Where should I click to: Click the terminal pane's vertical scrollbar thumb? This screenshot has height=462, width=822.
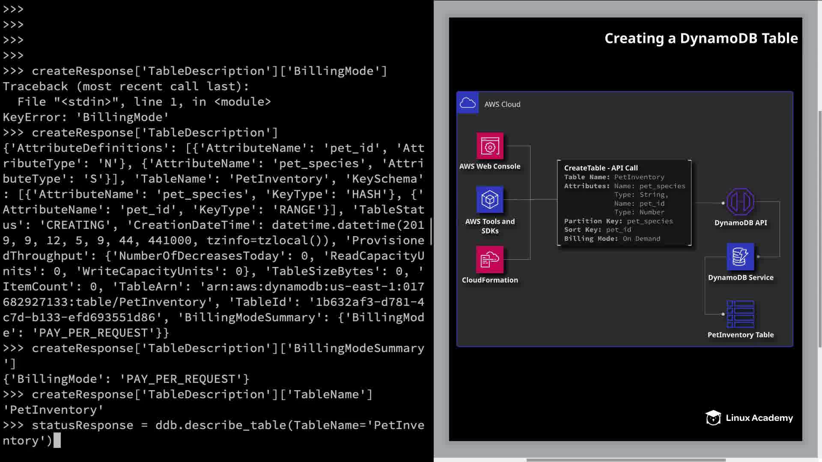click(x=431, y=231)
